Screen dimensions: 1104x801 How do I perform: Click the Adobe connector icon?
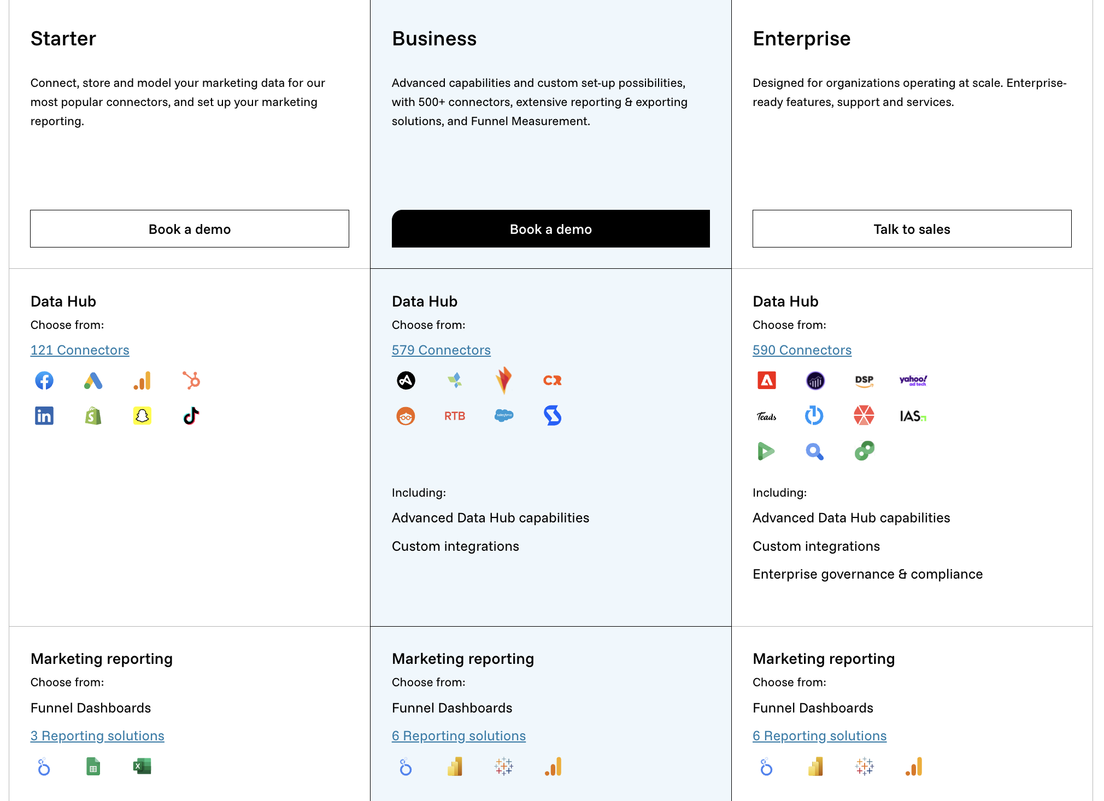tap(766, 380)
